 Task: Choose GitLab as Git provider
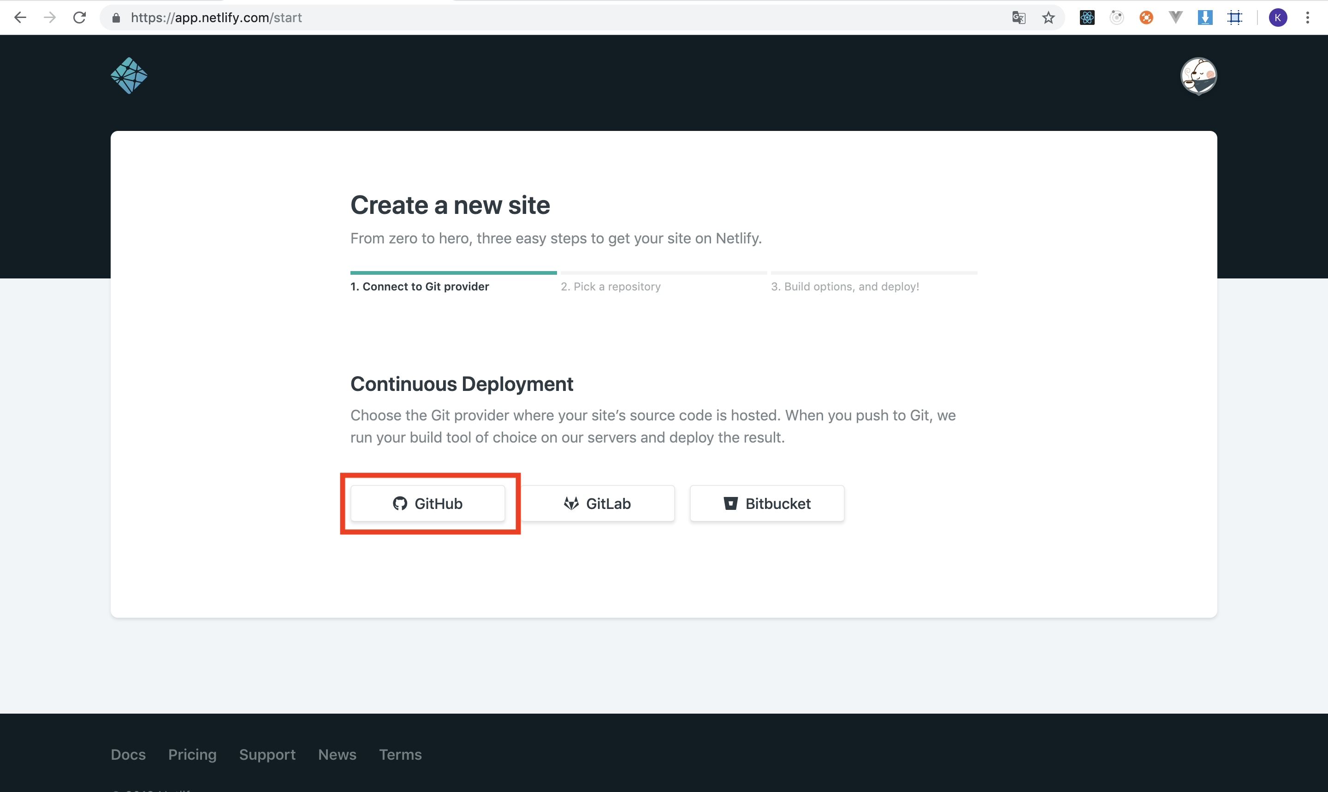pyautogui.click(x=597, y=503)
